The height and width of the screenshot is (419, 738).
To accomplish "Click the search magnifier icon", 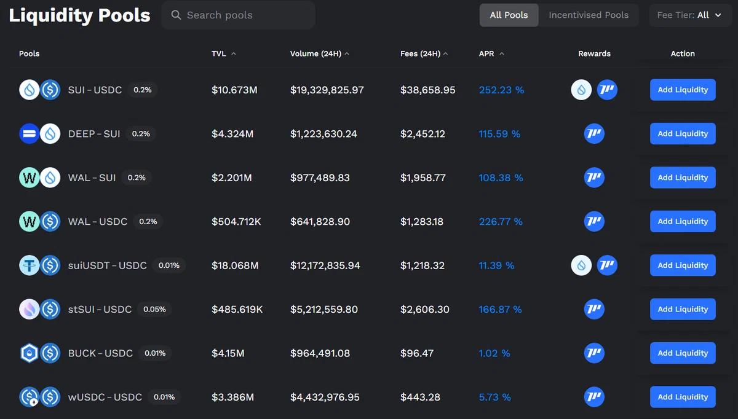I will click(x=176, y=15).
